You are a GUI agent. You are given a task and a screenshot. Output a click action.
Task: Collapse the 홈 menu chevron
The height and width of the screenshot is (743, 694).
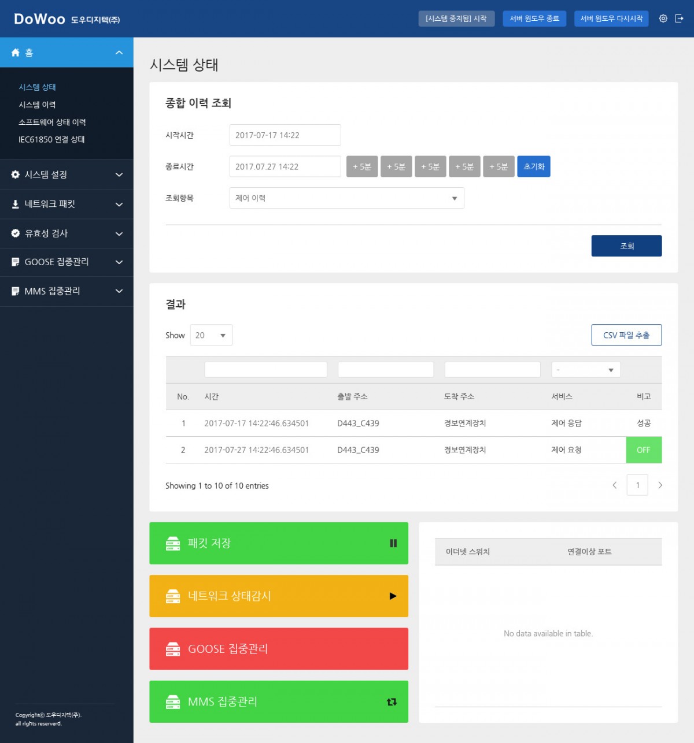click(119, 53)
